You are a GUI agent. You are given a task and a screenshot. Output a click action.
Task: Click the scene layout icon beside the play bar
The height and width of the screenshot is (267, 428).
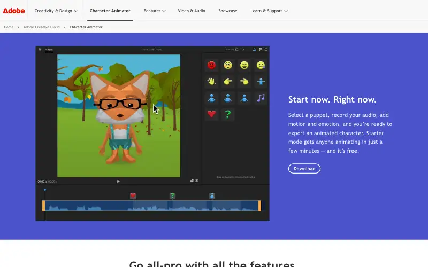click(192, 181)
